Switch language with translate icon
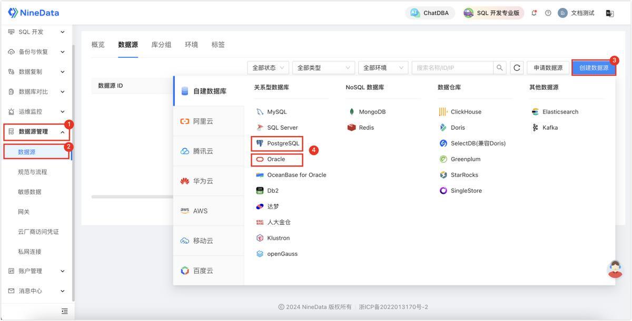632x321 pixels. pos(610,13)
